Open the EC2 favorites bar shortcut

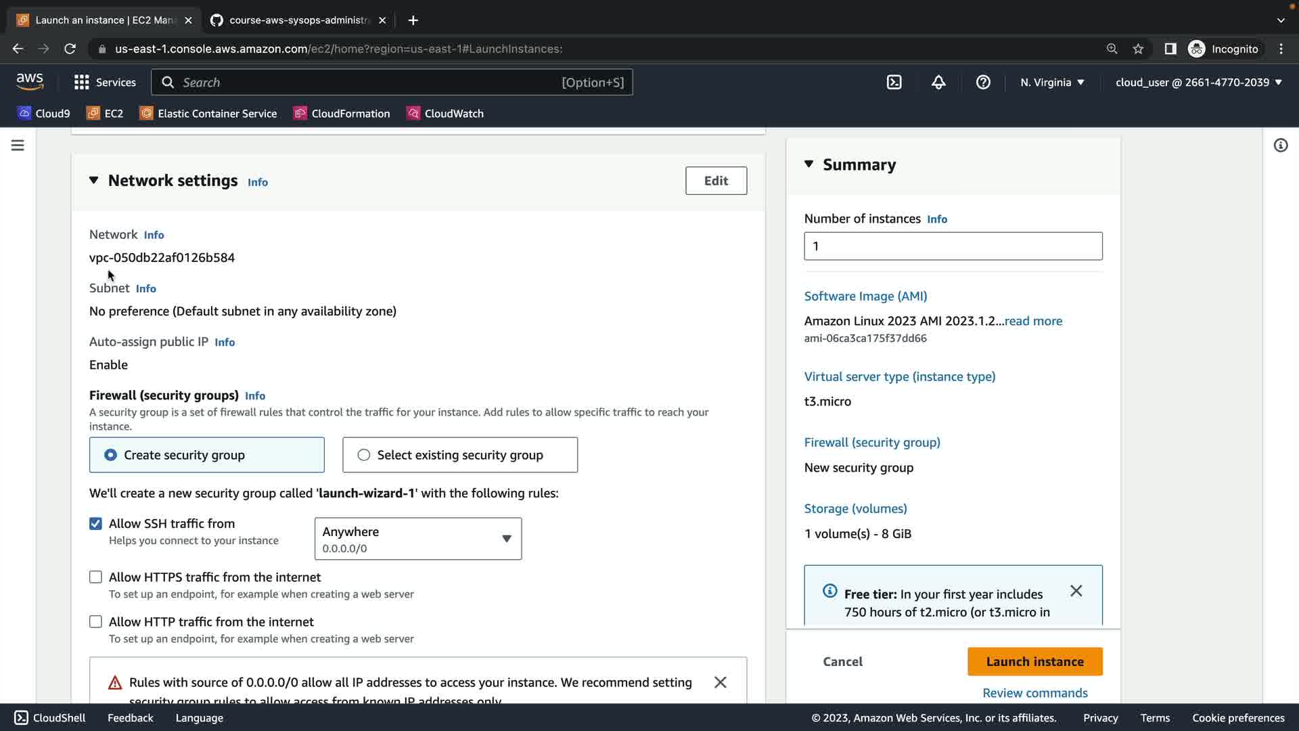[x=106, y=114]
